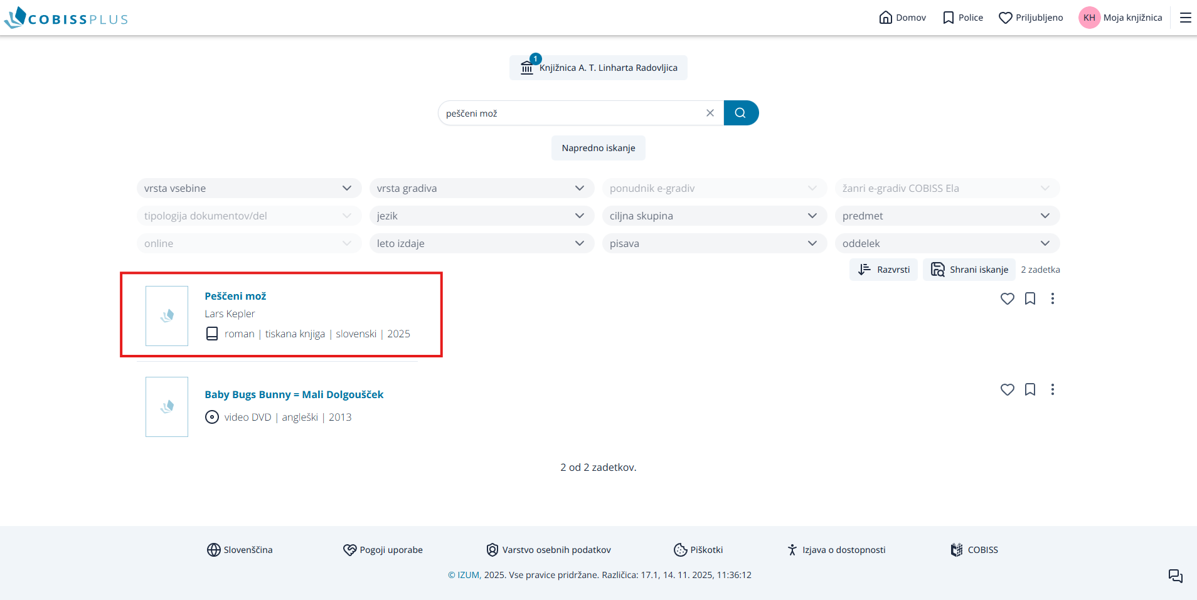
Task: Open the Peščeni mož title link
Action: point(235,296)
